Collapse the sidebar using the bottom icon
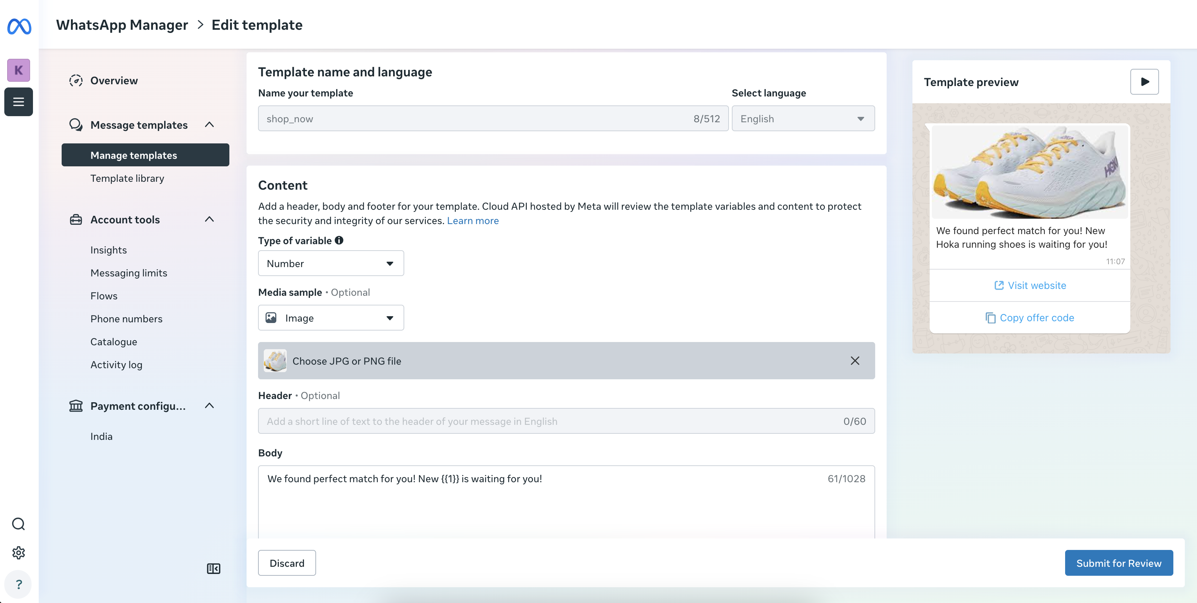 213,568
